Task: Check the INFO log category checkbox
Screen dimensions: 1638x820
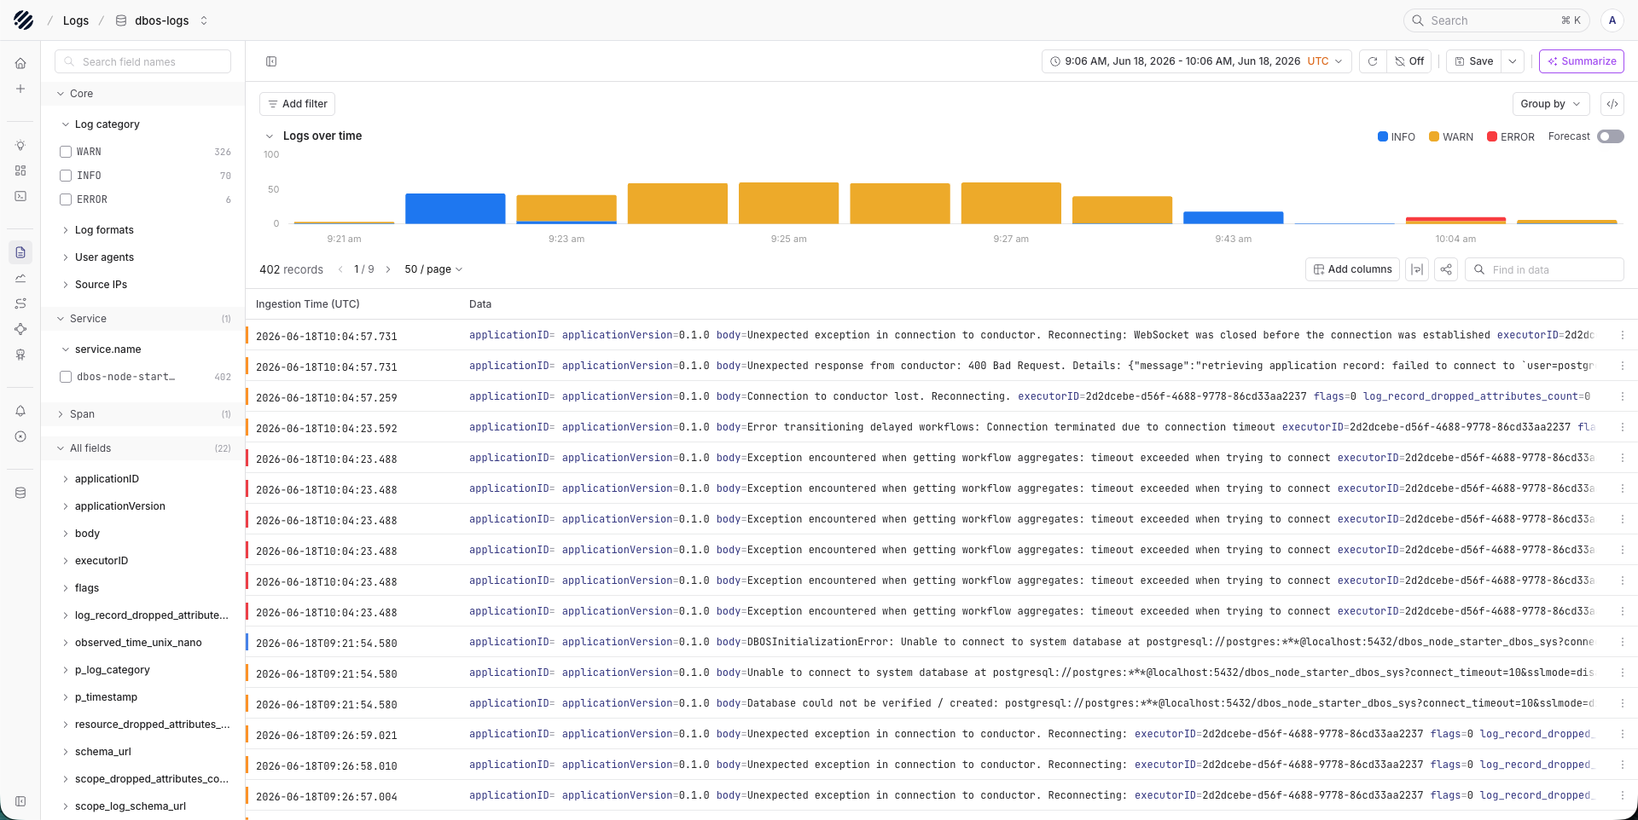Action: pos(66,176)
